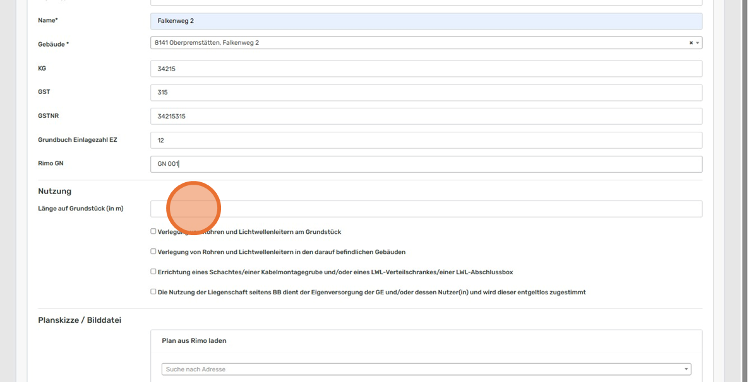Focus the Grundbuch Einlagezahl EZ input

click(426, 141)
